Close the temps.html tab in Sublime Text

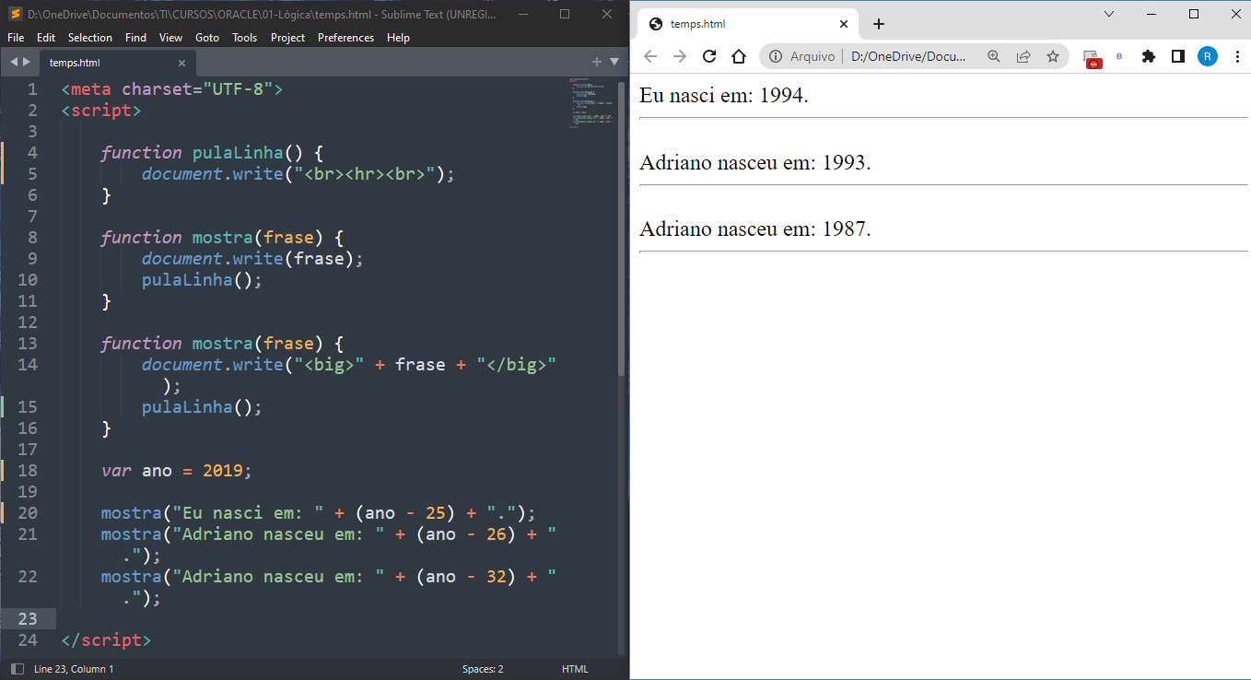[x=181, y=63]
